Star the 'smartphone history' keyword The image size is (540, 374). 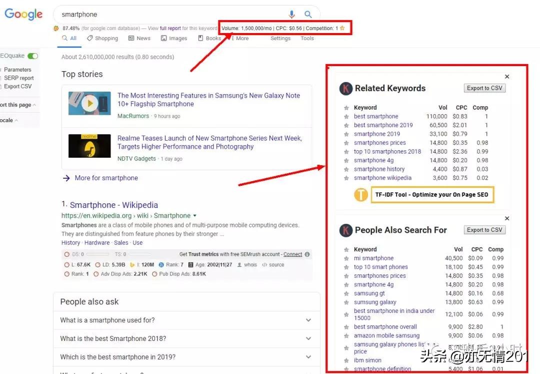click(x=346, y=169)
